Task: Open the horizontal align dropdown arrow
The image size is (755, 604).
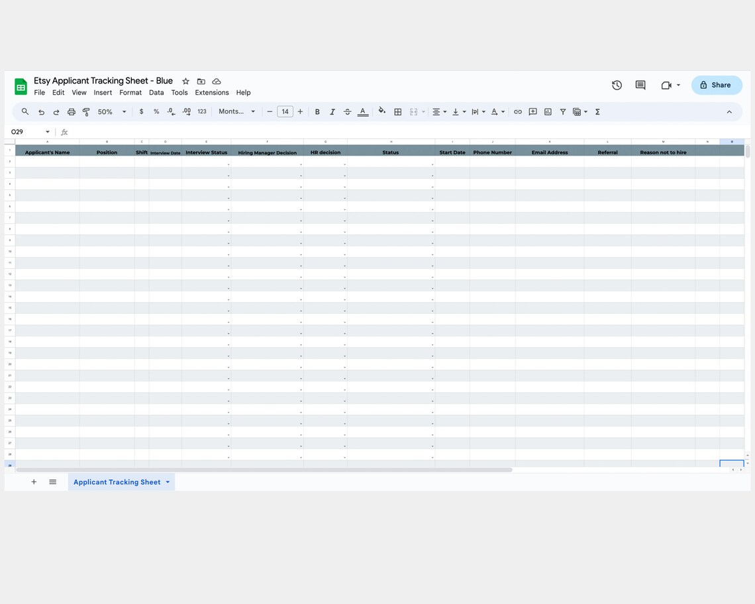Action: pyautogui.click(x=444, y=111)
